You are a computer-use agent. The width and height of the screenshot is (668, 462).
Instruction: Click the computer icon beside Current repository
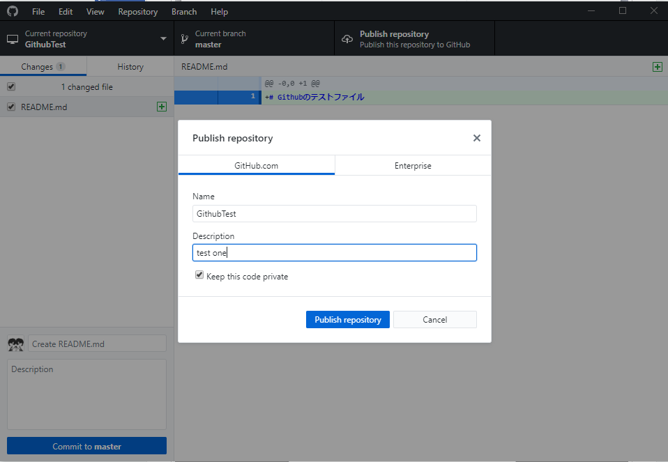click(13, 40)
